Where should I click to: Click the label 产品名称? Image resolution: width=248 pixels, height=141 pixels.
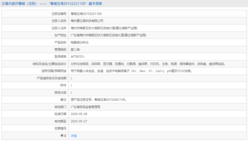pos(60,43)
